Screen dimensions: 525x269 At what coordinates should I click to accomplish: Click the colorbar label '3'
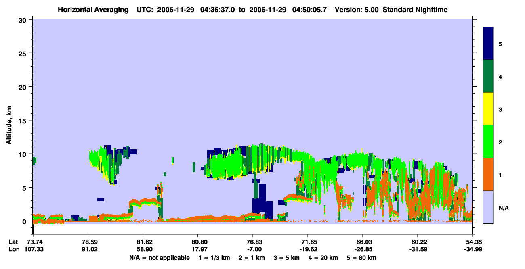(x=500, y=110)
